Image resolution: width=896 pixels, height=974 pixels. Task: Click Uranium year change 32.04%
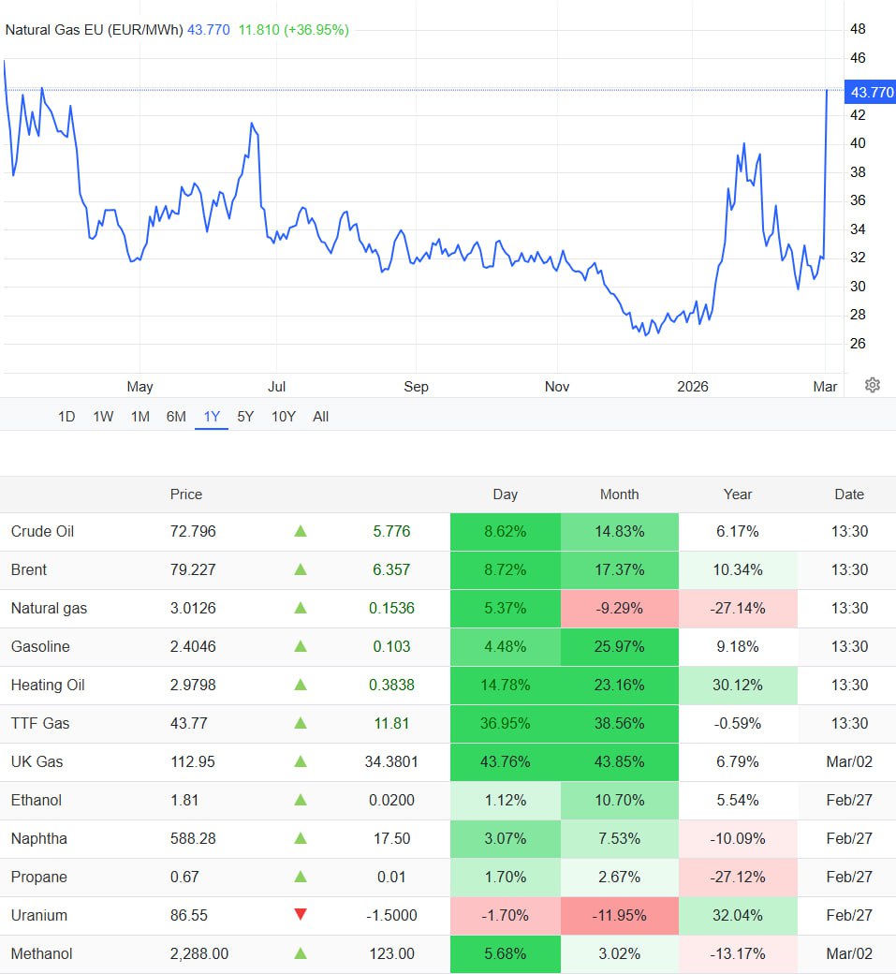[738, 916]
